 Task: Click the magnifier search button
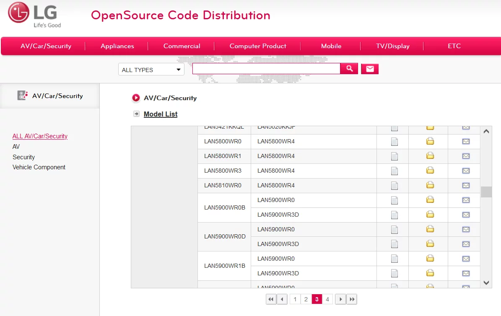(349, 68)
